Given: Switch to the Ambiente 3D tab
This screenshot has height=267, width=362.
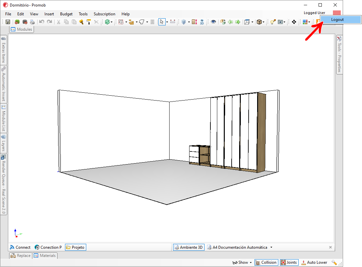Looking at the screenshot, I should coord(189,247).
